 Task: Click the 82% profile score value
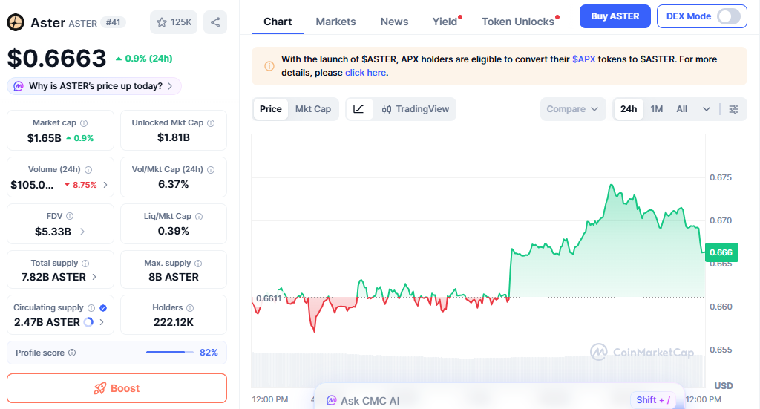point(209,353)
